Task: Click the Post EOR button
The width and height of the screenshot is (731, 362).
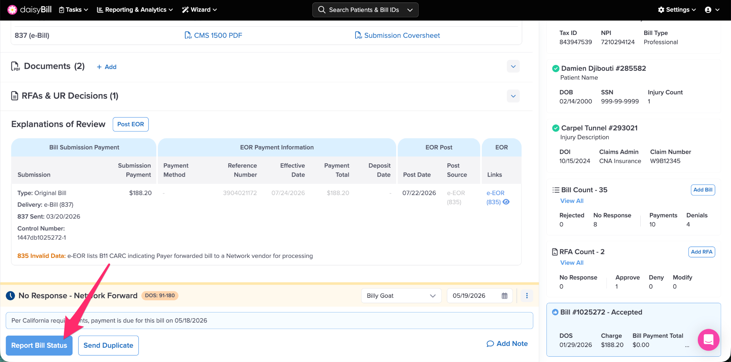Action: [x=131, y=124]
